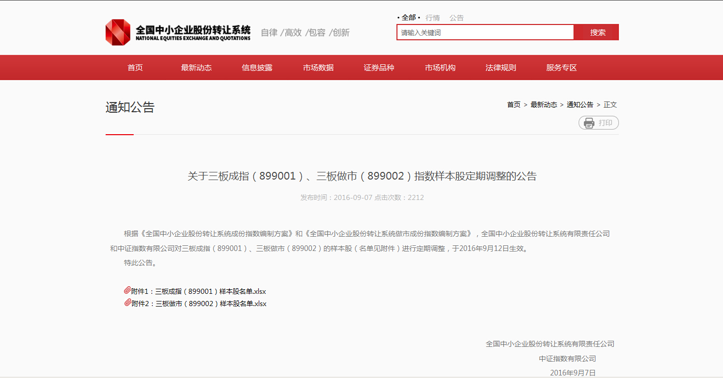Open the 首页 navigation menu item
The height and width of the screenshot is (378, 723).
coord(135,68)
